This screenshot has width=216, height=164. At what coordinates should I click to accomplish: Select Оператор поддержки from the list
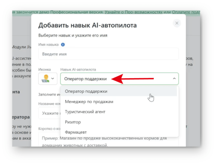coord(118,92)
